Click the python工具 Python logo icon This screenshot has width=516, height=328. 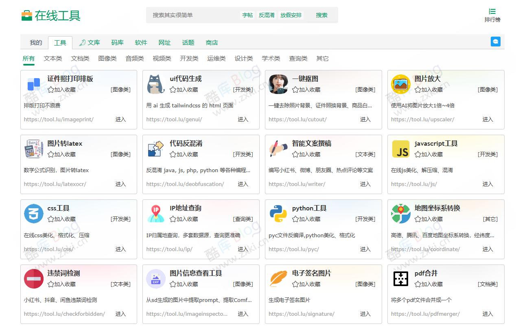[278, 214]
